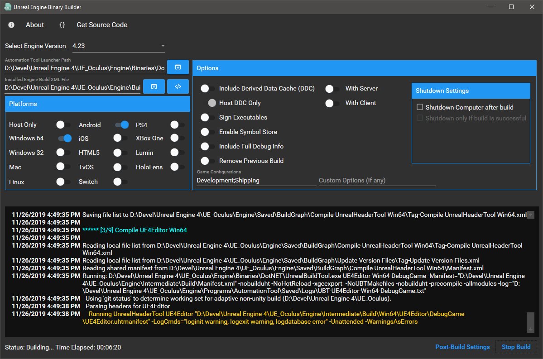Image resolution: width=543 pixels, height=359 pixels.
Task: Click the curly braces source code icon
Action: pos(62,25)
